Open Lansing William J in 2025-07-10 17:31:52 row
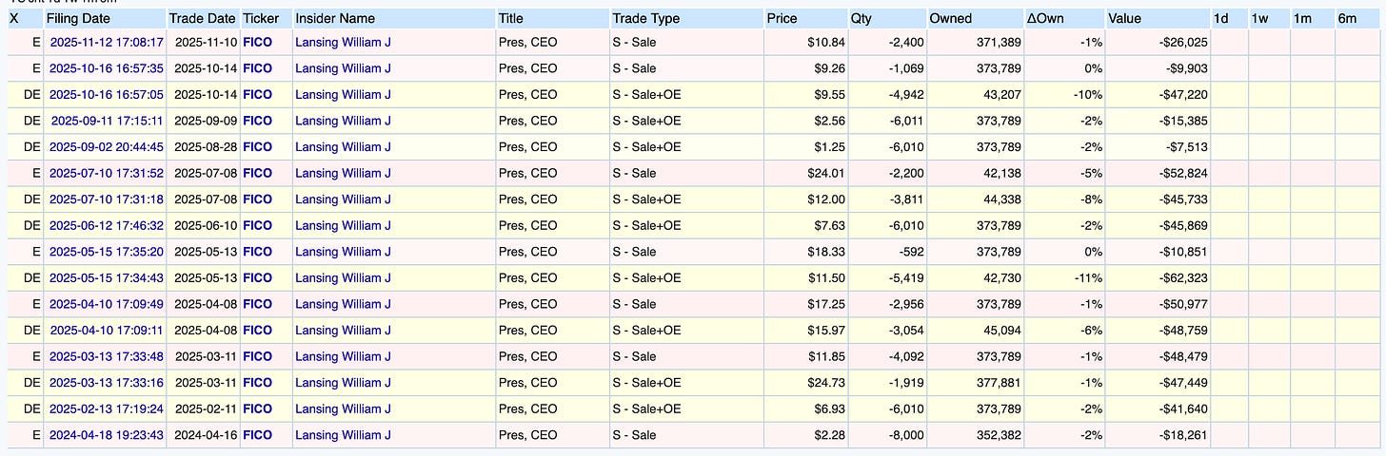The image size is (1386, 456). (x=343, y=173)
